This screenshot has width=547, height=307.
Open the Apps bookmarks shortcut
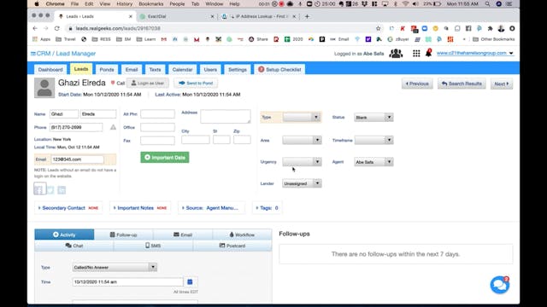tap(42, 39)
